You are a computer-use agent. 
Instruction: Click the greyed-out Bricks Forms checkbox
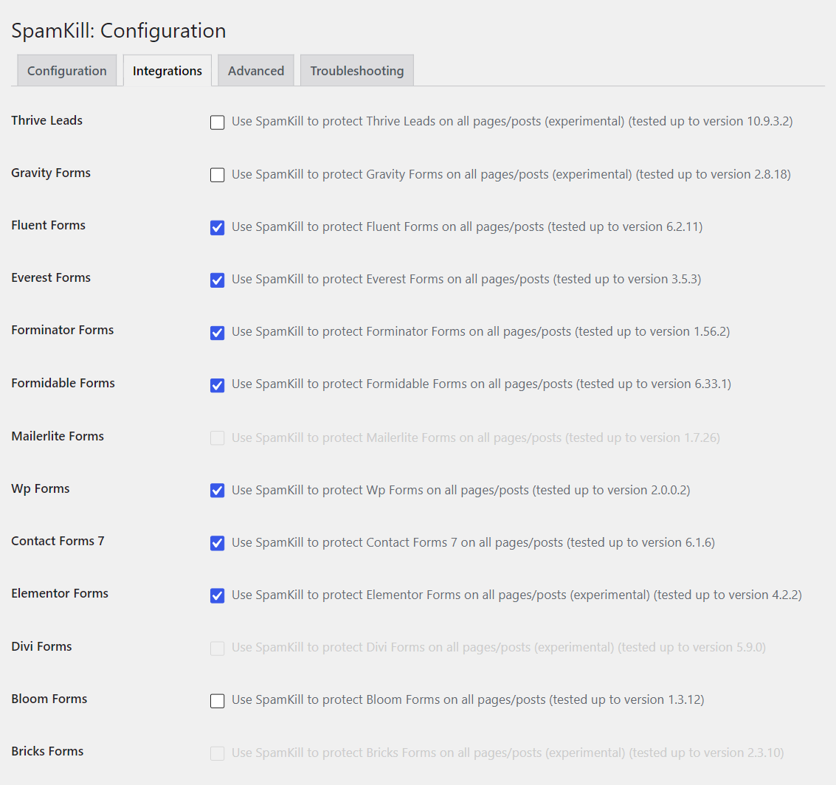217,753
